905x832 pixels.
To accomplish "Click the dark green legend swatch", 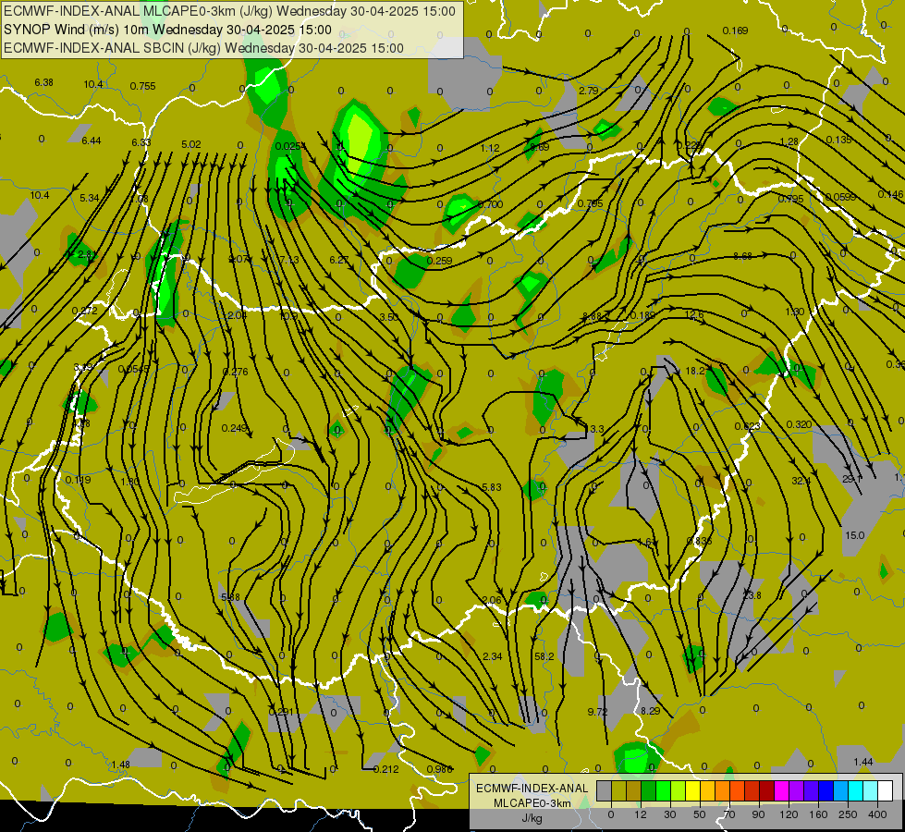I will (x=648, y=790).
